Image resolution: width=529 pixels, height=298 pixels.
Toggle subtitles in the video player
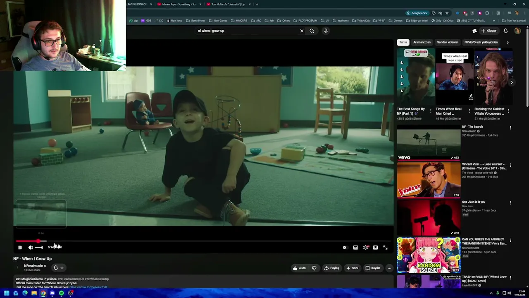click(x=355, y=248)
